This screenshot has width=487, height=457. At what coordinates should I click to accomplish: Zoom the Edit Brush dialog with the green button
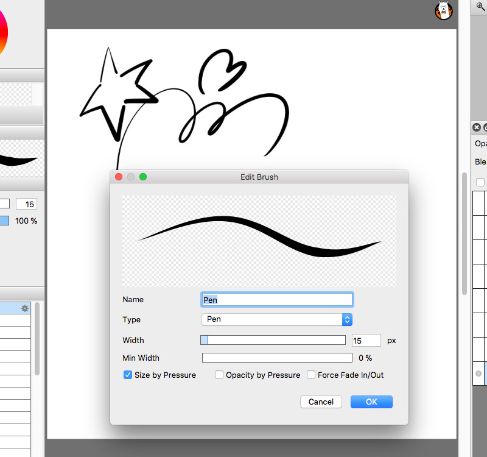[143, 177]
